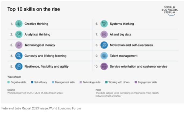
Task: Click the Curiosity and lifelong learning icon
Action: (x=19, y=56)
